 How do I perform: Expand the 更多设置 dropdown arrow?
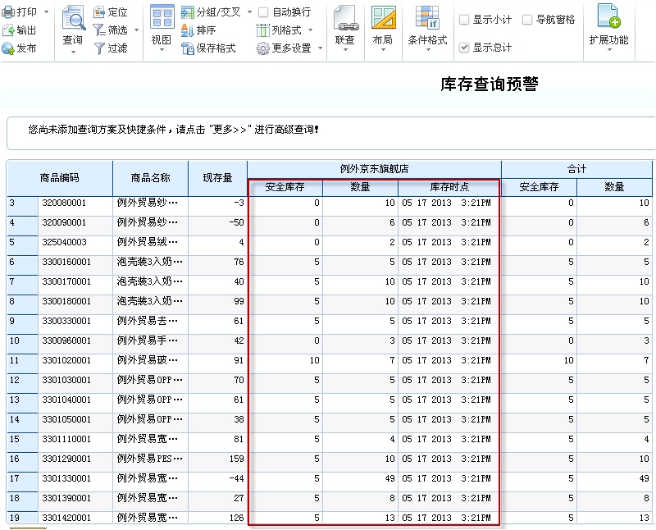[x=320, y=48]
